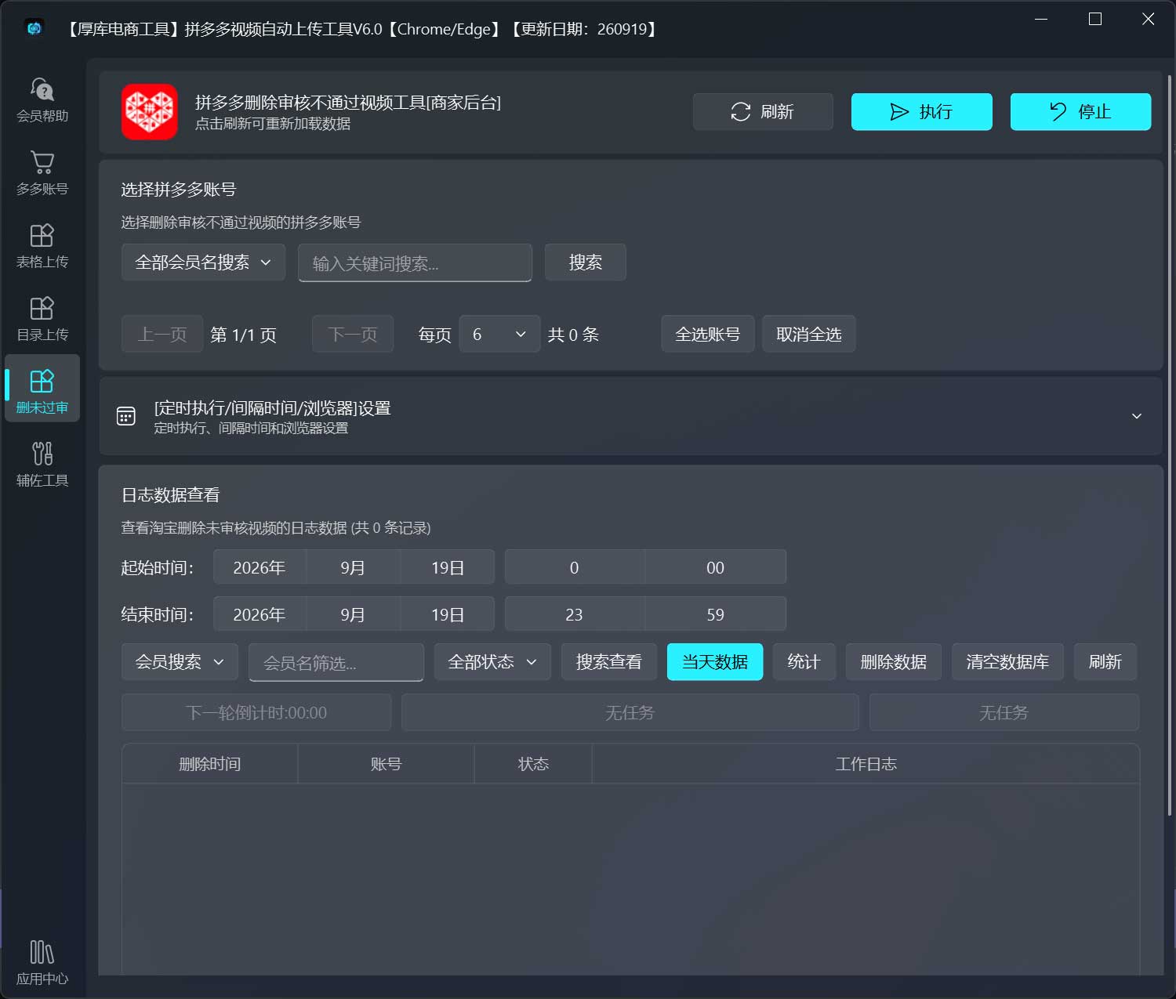
Task: Open the 全部会员名搜索 dropdown
Action: (202, 262)
